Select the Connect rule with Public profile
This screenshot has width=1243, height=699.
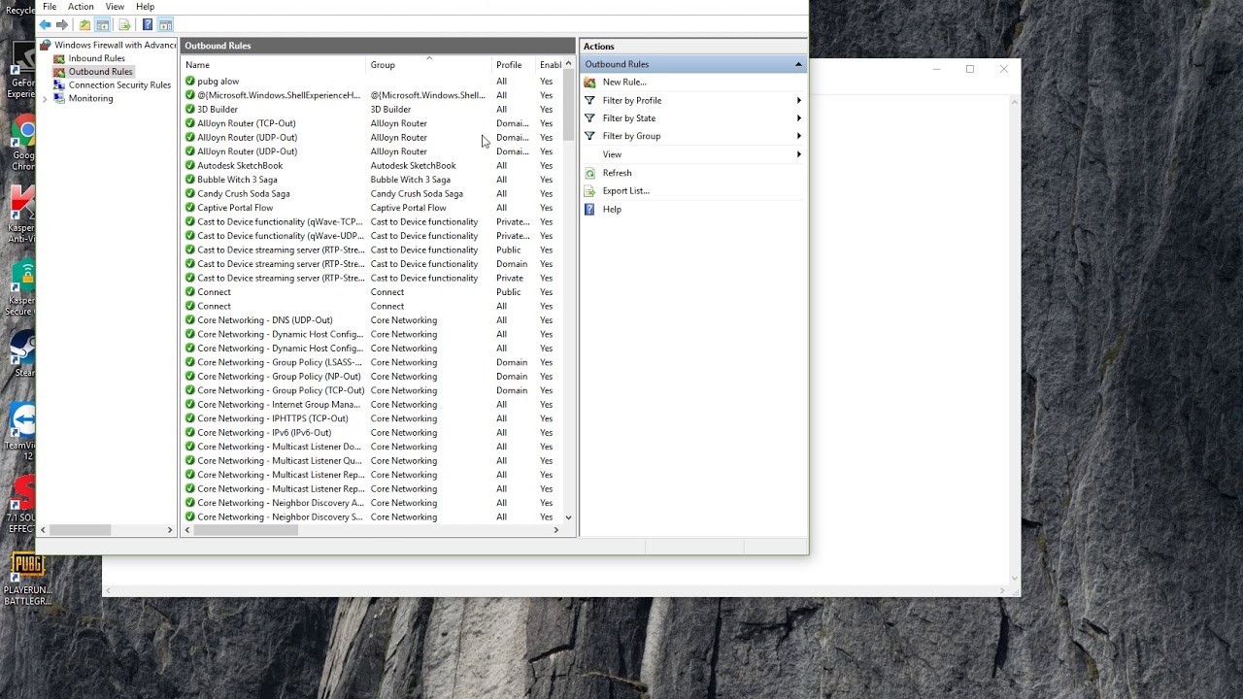(214, 292)
